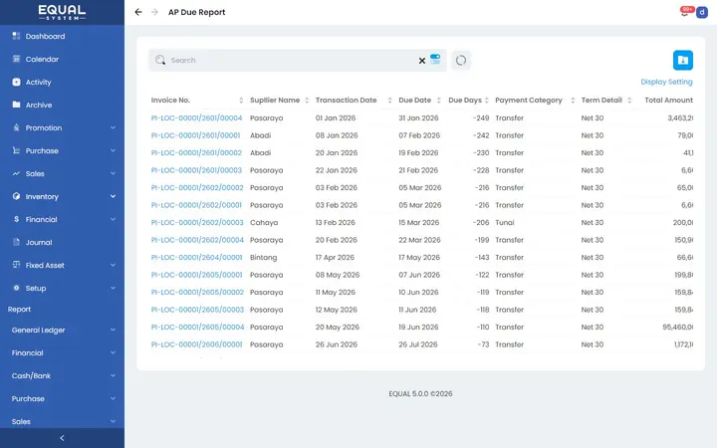Open invoice PI-LOC-00001/2604/00001
The width and height of the screenshot is (717, 448).
196,258
